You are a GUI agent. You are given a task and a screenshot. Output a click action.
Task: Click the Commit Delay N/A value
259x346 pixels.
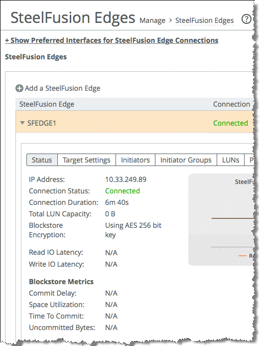coord(111,293)
